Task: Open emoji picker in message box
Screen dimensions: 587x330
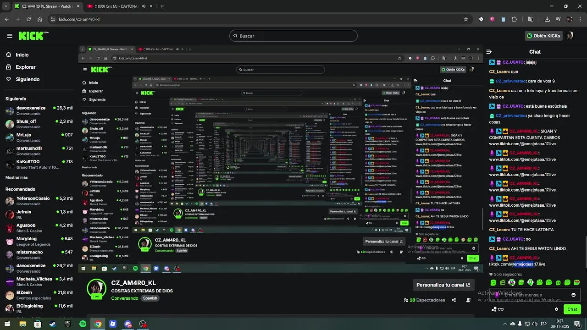Action: coord(573,295)
